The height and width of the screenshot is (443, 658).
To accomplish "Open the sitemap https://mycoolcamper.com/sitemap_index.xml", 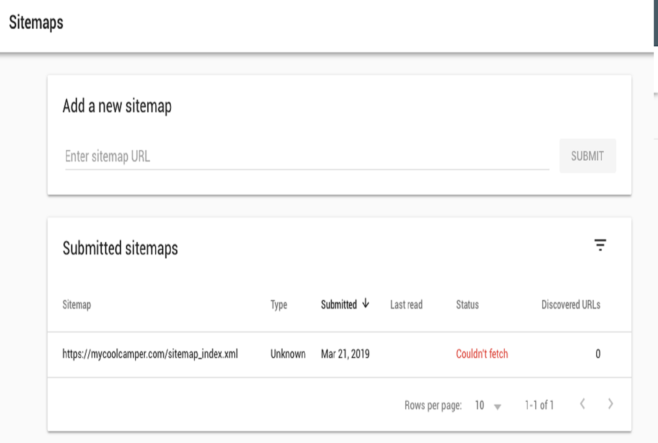I will (x=150, y=354).
